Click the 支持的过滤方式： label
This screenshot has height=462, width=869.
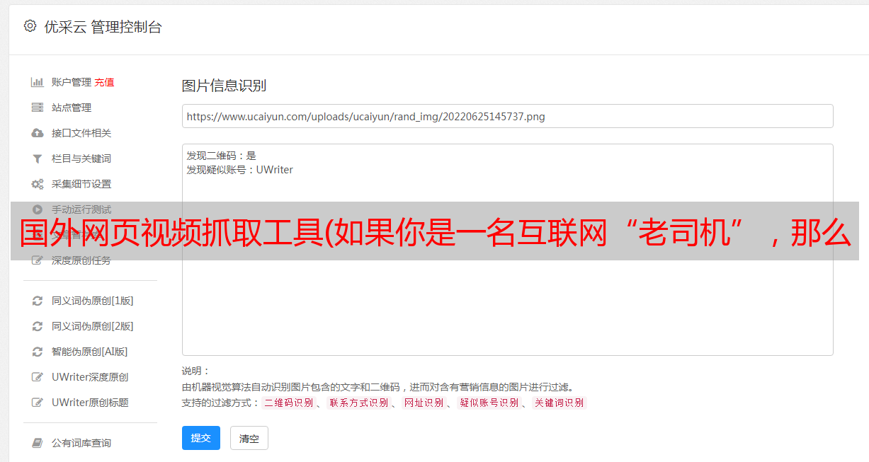(221, 403)
